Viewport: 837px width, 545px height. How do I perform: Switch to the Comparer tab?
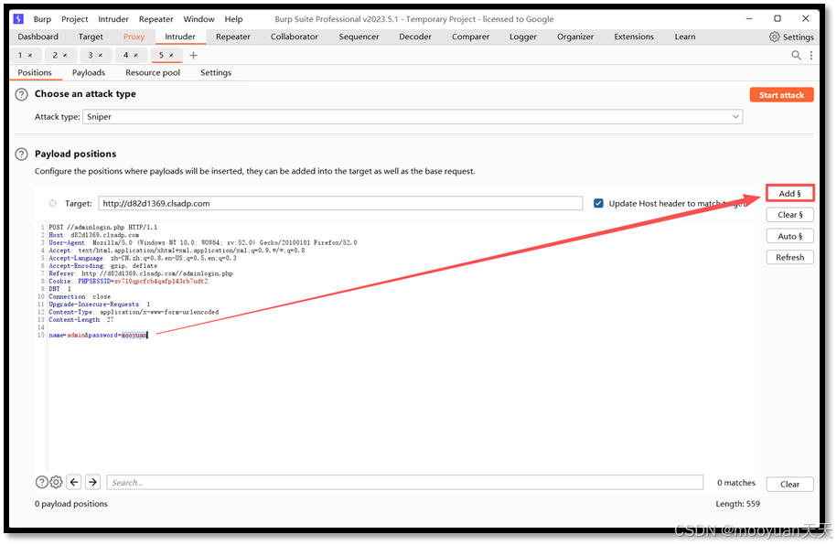pos(470,37)
